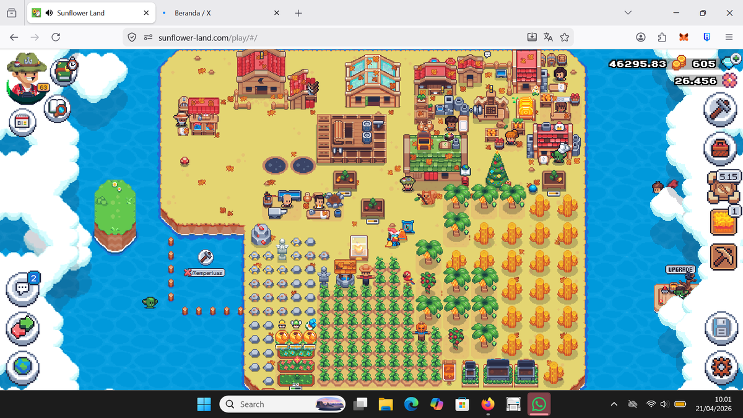
Task: Click the coin balance 46295.83
Action: click(638, 64)
